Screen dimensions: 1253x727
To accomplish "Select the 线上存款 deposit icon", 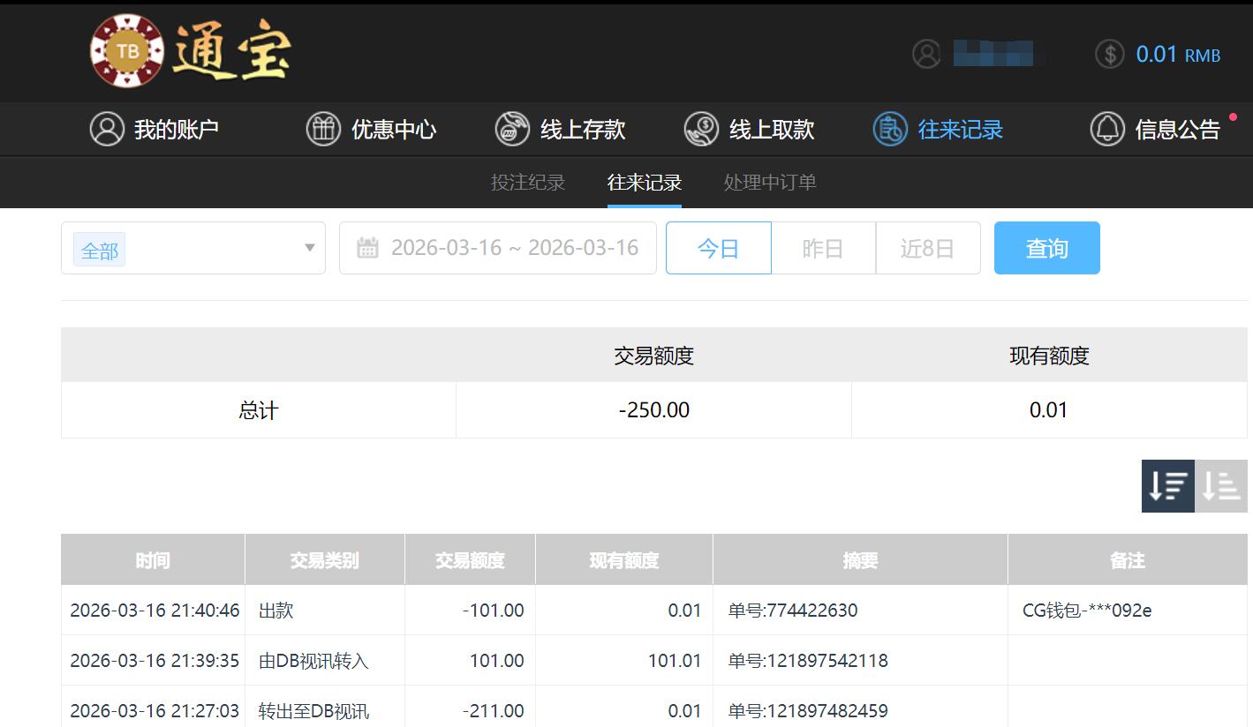I will [x=512, y=129].
